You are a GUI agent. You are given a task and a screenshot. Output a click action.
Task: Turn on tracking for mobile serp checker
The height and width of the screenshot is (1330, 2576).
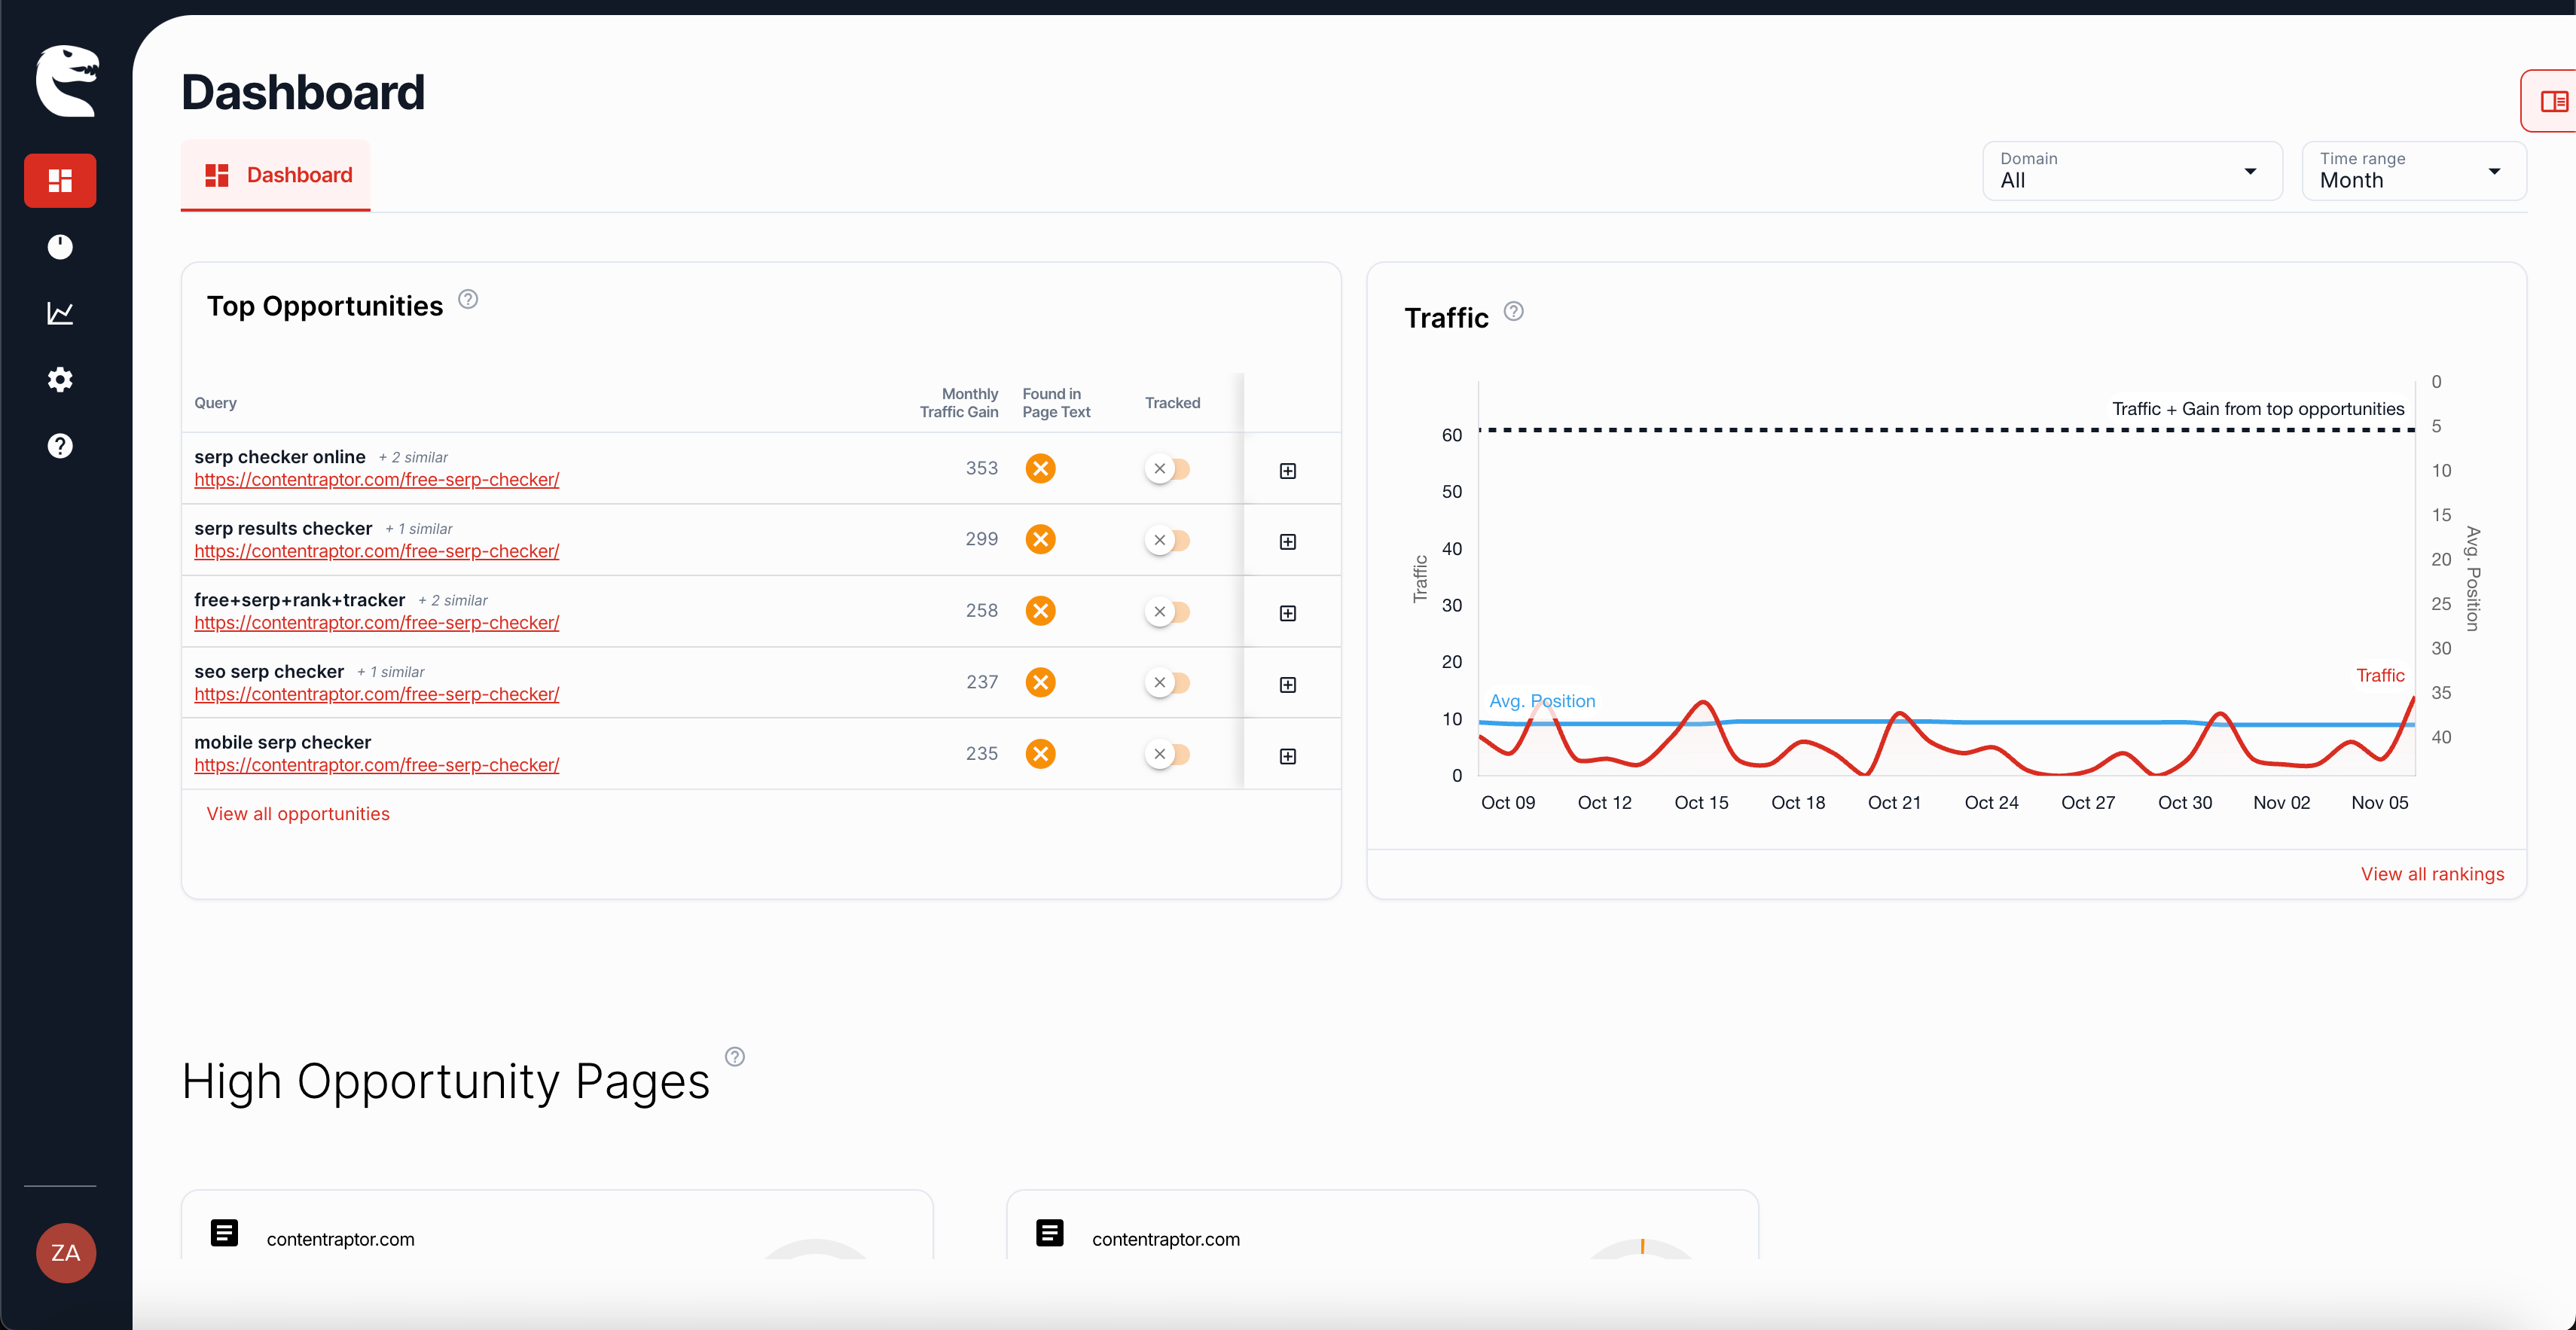(x=1167, y=754)
